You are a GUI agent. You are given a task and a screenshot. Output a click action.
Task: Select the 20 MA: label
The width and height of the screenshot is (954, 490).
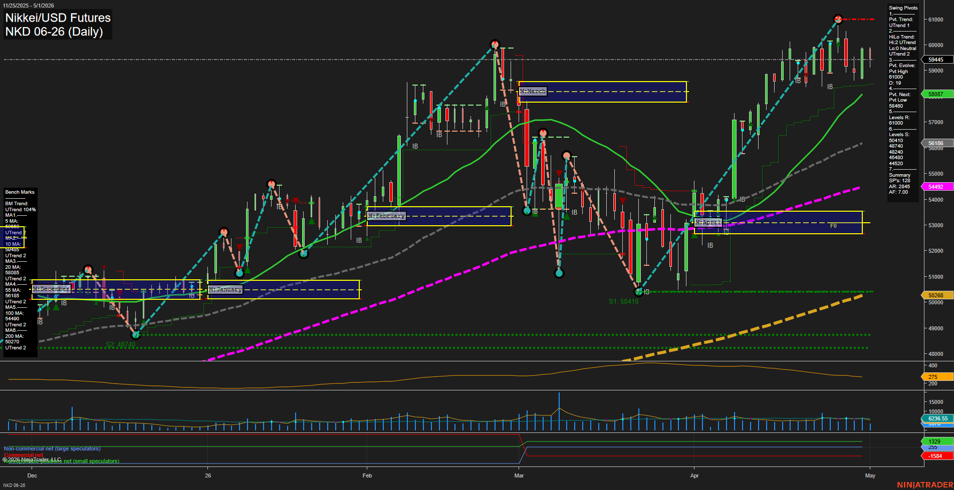(x=13, y=267)
